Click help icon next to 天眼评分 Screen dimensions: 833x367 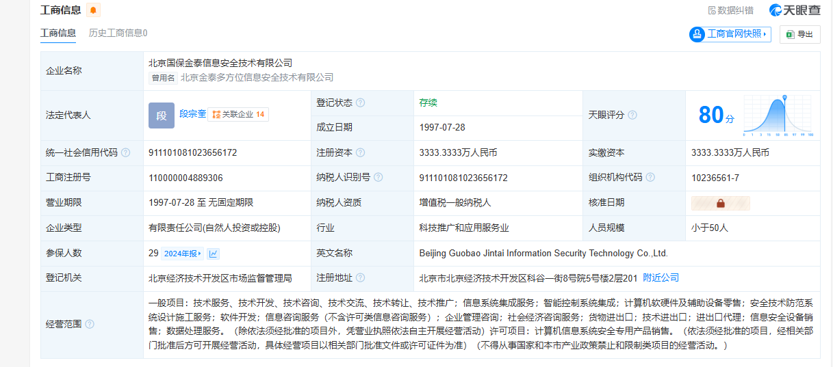point(632,115)
